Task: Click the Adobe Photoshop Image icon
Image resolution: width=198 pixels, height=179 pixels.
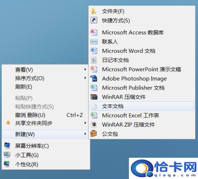Action: (x=94, y=78)
